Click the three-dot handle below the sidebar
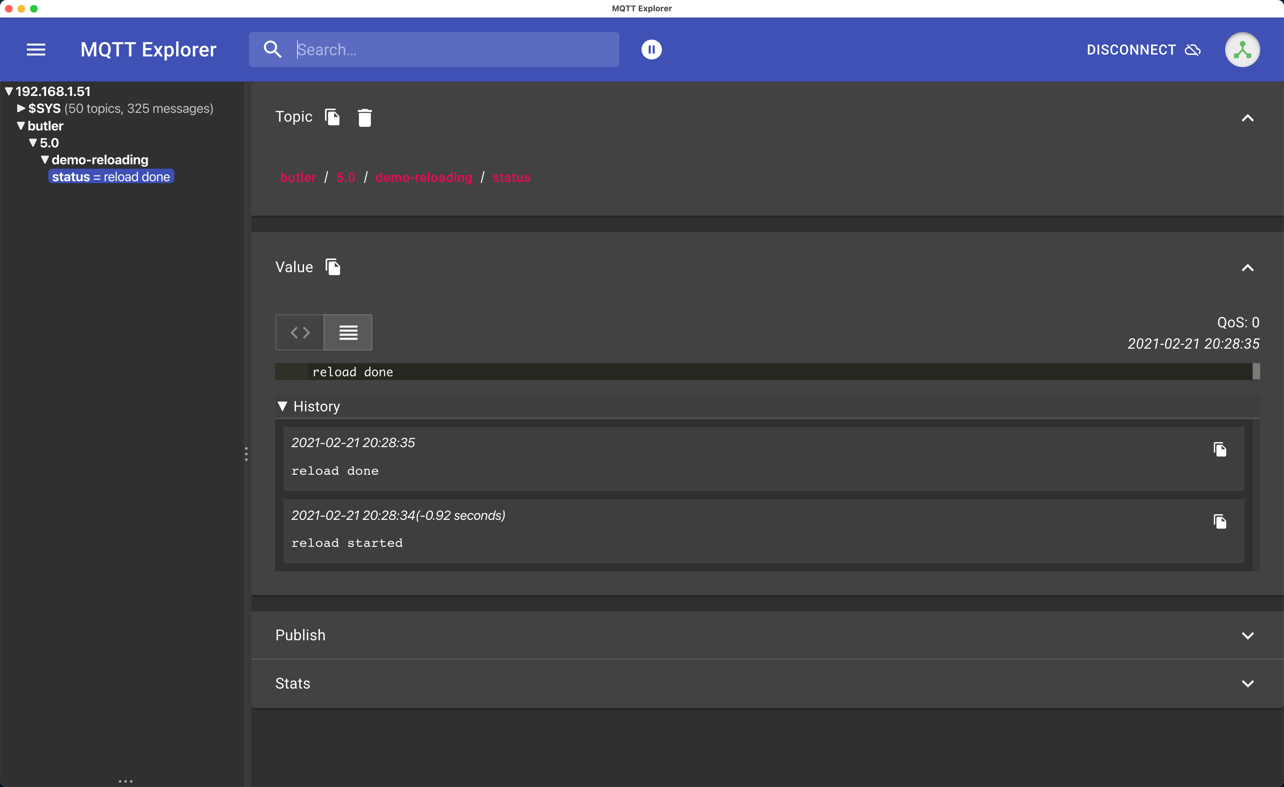 coord(126,781)
